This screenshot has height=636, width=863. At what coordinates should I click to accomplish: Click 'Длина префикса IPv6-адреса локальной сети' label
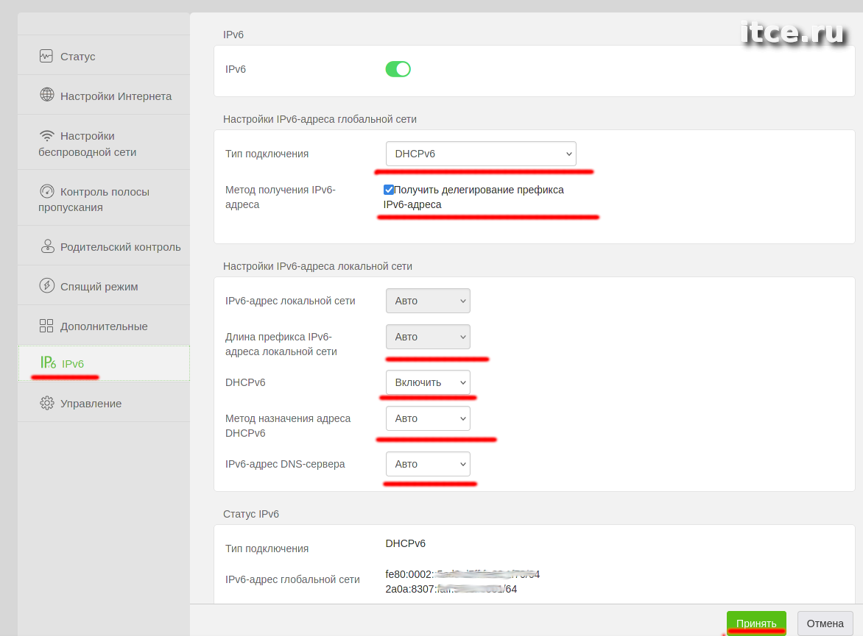[x=281, y=344]
